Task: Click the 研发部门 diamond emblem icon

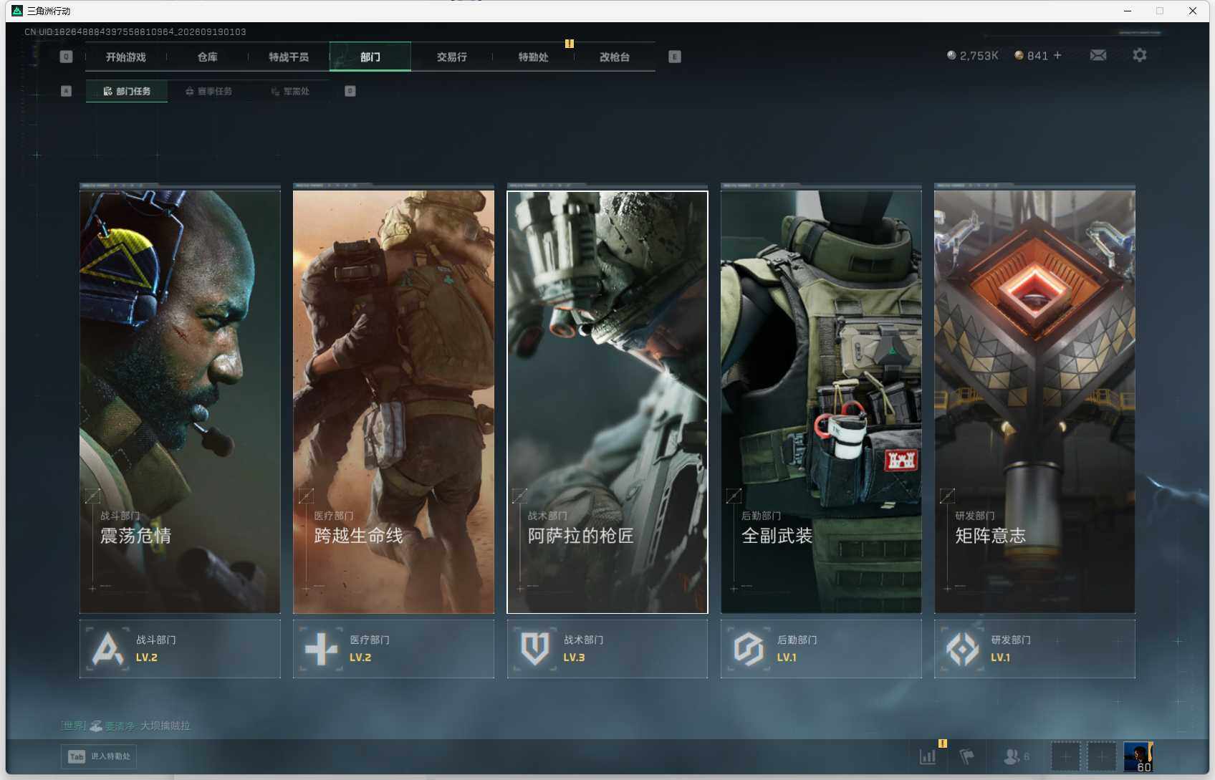Action: tap(962, 648)
